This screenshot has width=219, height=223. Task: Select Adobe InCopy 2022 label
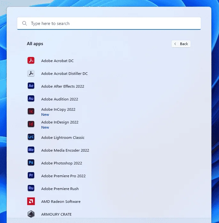58,109
